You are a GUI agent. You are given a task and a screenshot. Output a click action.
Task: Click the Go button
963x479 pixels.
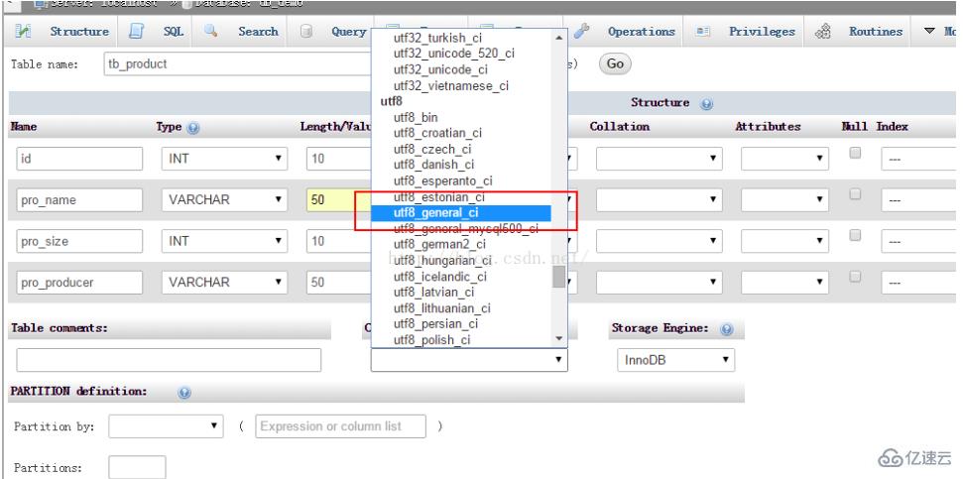(x=615, y=63)
